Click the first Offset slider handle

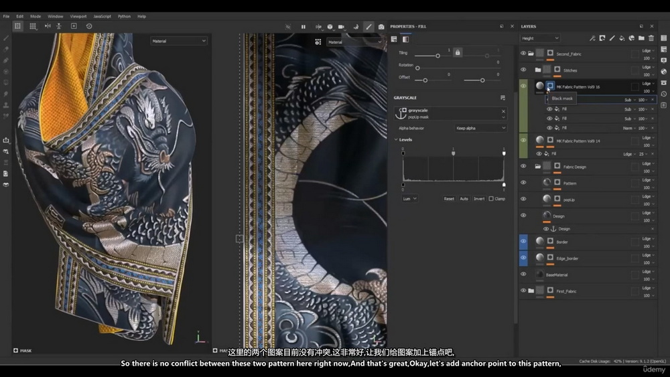(425, 80)
